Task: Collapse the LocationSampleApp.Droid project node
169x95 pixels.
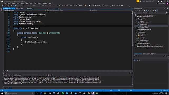Action: coord(135,29)
